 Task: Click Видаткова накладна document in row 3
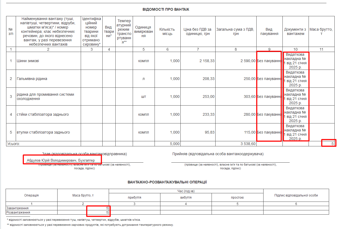(x=295, y=97)
